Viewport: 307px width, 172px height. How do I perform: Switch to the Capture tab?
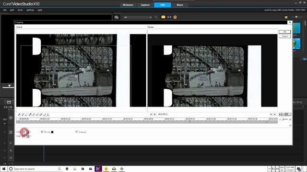click(x=145, y=5)
